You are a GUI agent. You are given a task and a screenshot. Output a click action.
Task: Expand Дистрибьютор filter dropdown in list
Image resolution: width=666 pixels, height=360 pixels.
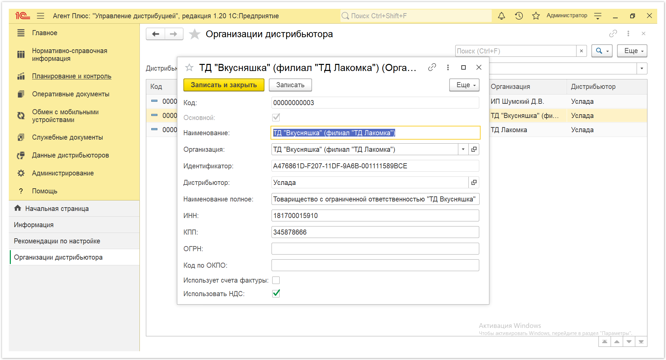click(642, 69)
